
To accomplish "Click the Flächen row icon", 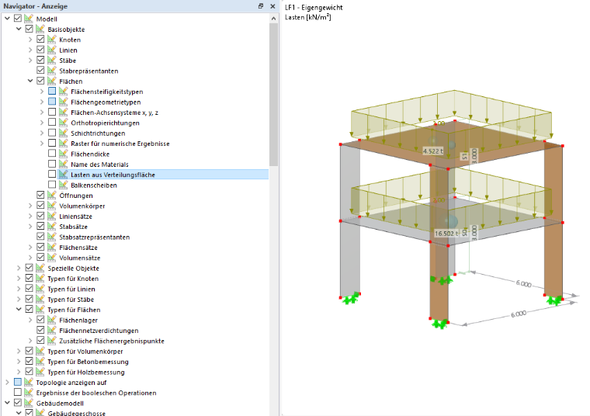I will [52, 81].
